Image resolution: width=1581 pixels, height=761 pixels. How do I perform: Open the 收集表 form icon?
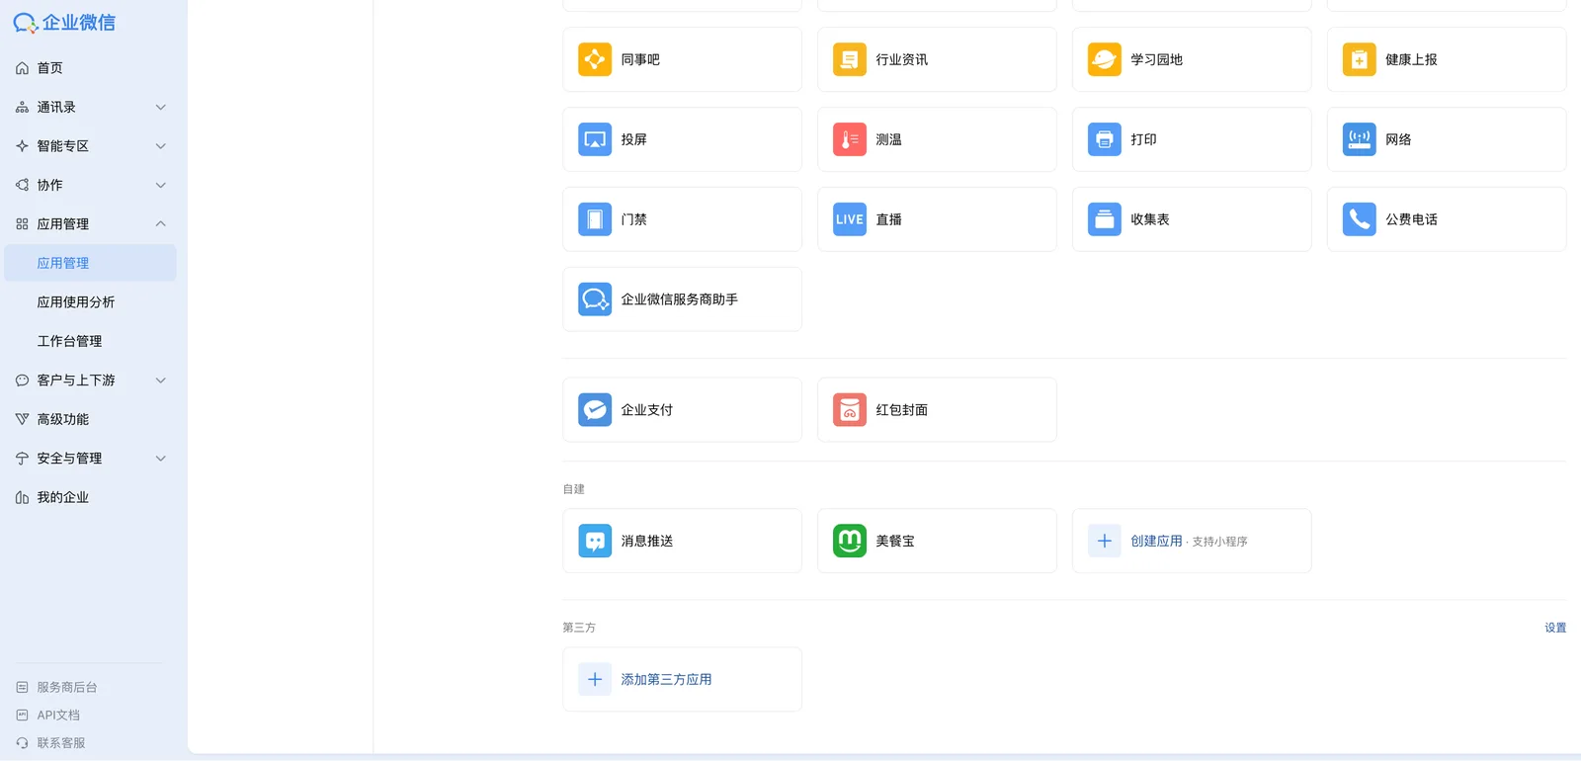coord(1105,219)
